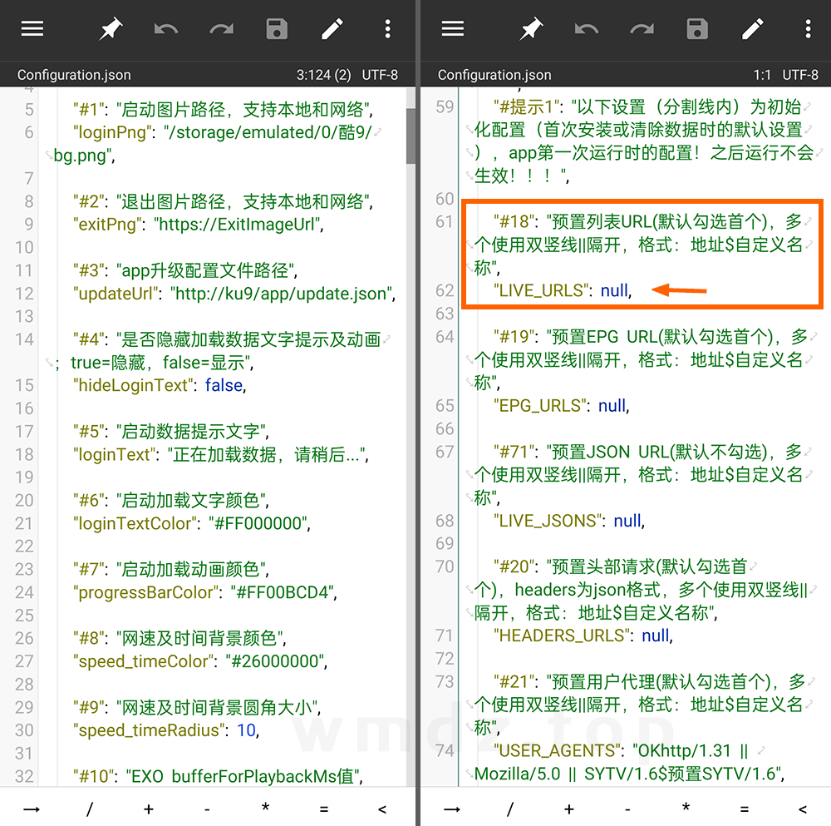Select the right Configuration.json title tab
The image size is (831, 826).
tap(495, 74)
